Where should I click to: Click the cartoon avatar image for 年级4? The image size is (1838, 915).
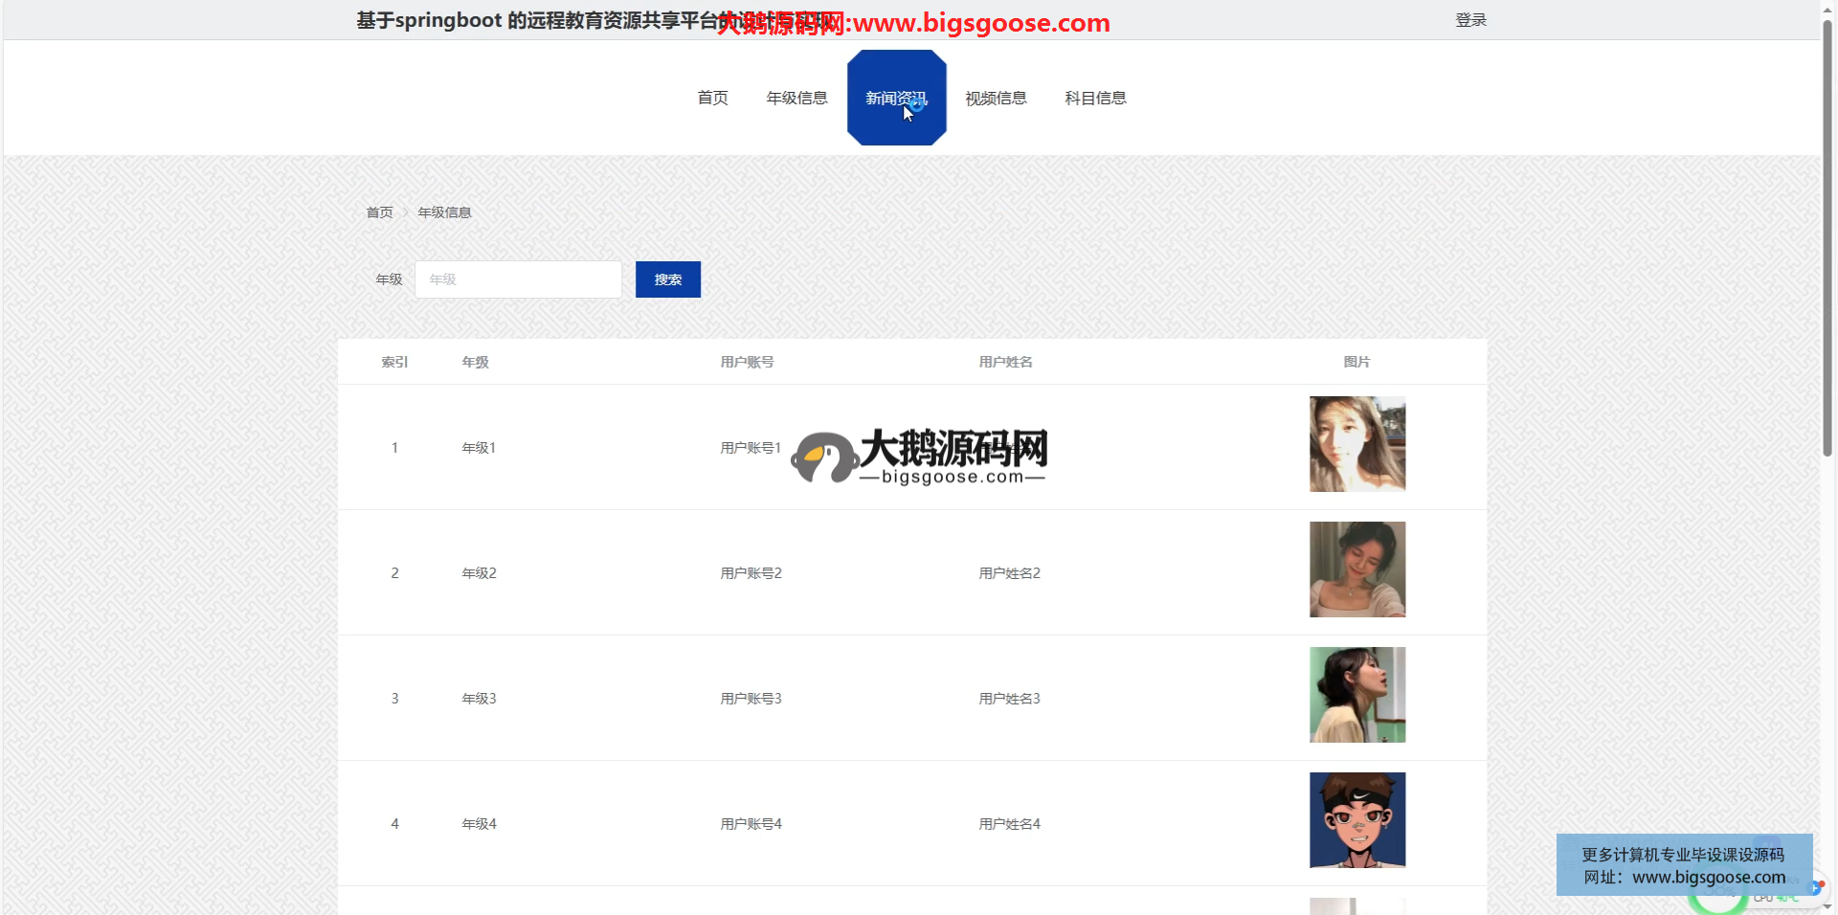[x=1356, y=820]
